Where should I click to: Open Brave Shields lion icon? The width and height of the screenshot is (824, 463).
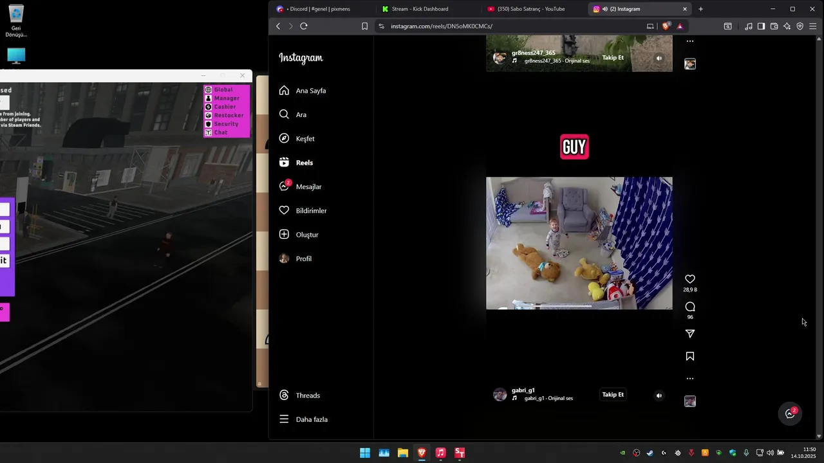666,26
